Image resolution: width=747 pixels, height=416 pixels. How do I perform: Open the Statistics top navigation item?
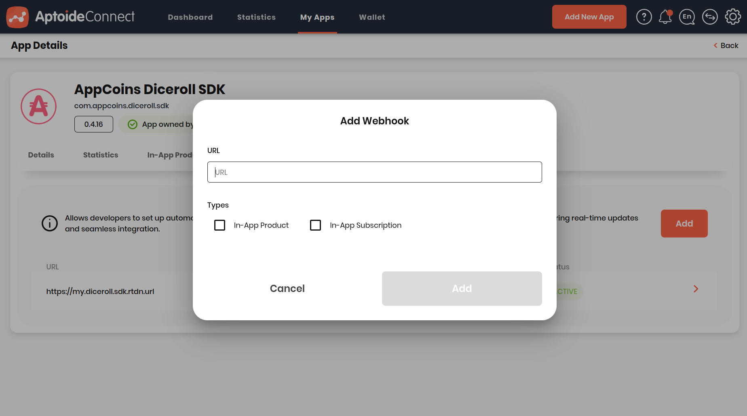[x=256, y=17]
